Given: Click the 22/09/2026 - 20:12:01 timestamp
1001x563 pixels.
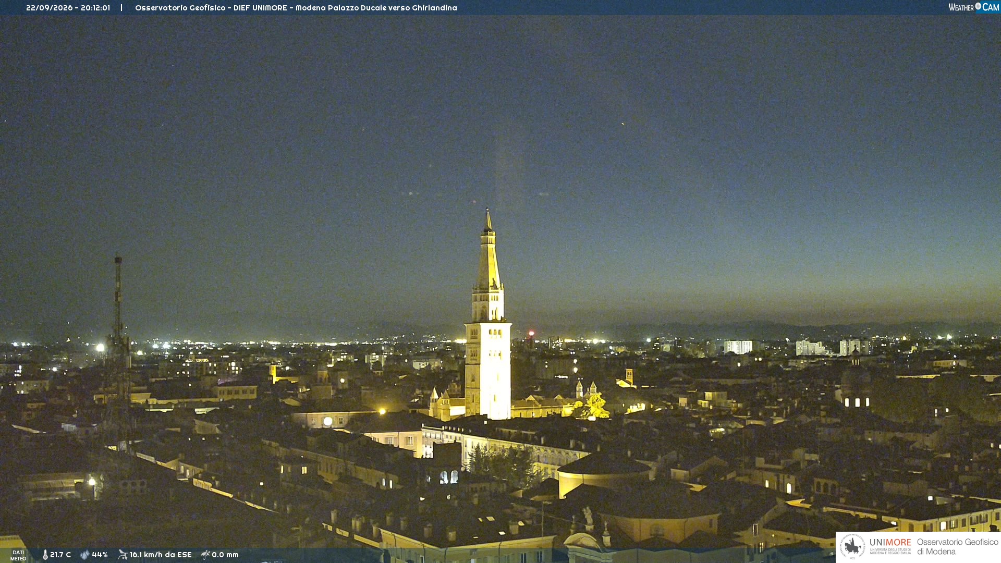Looking at the screenshot, I should [68, 8].
